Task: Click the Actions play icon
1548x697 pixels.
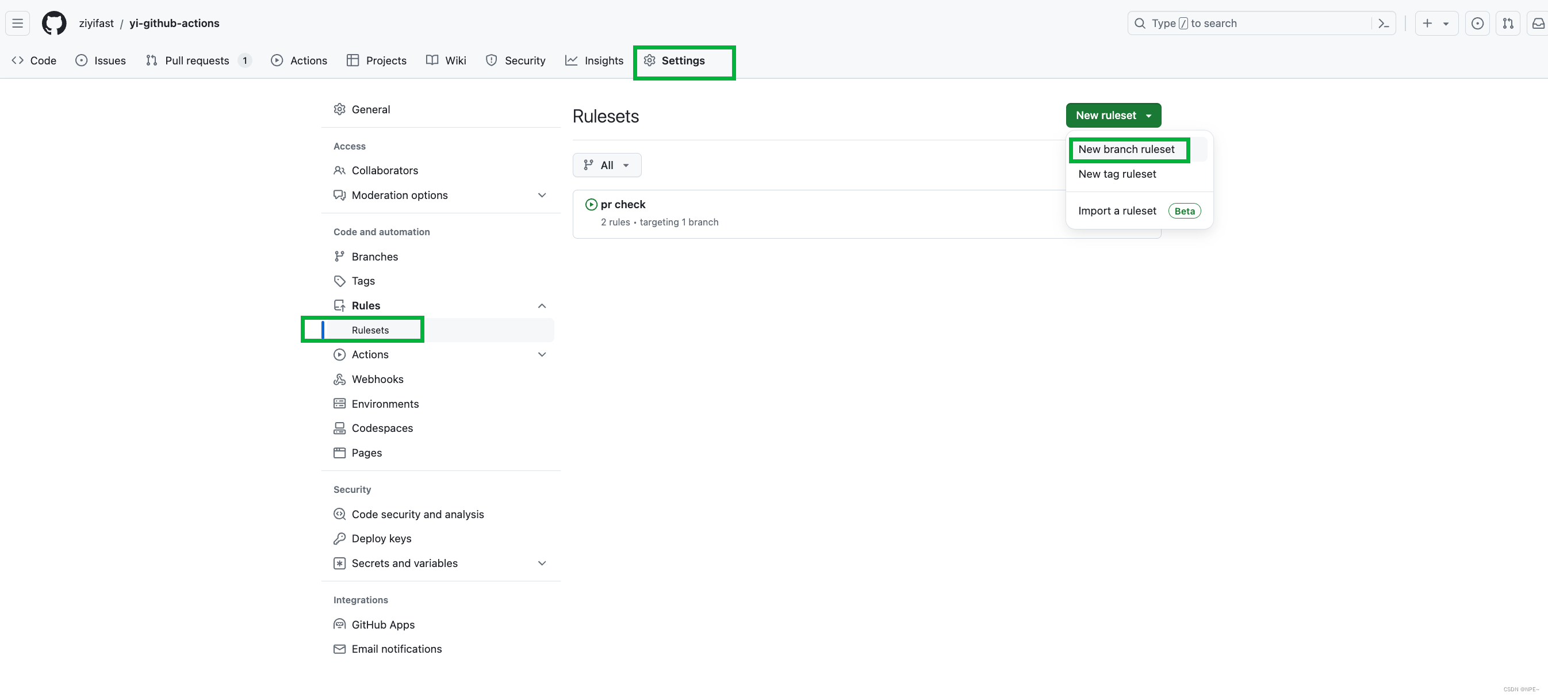Action: point(275,60)
